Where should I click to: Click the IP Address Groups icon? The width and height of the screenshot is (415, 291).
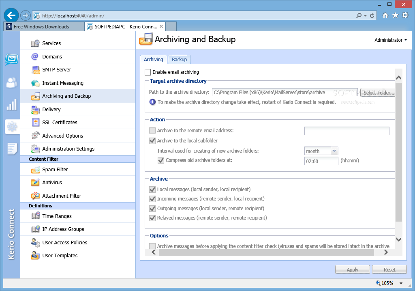click(36, 229)
